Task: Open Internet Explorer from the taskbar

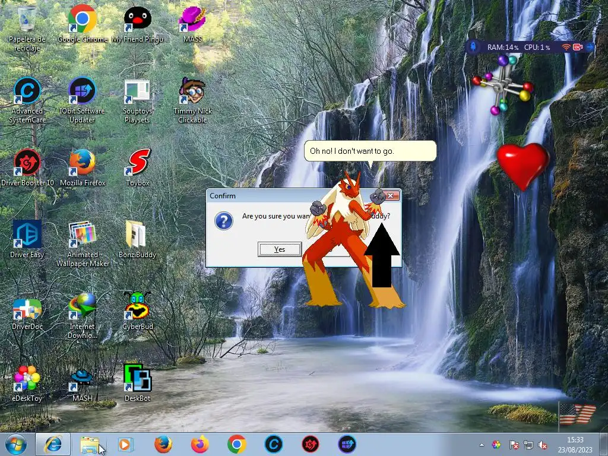Action: tap(53, 444)
